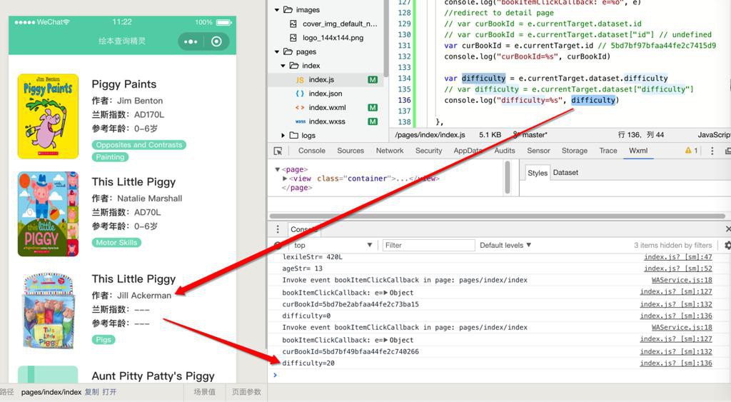The width and height of the screenshot is (731, 402).
Task: Click the warning count indicator
Action: pyautogui.click(x=691, y=151)
